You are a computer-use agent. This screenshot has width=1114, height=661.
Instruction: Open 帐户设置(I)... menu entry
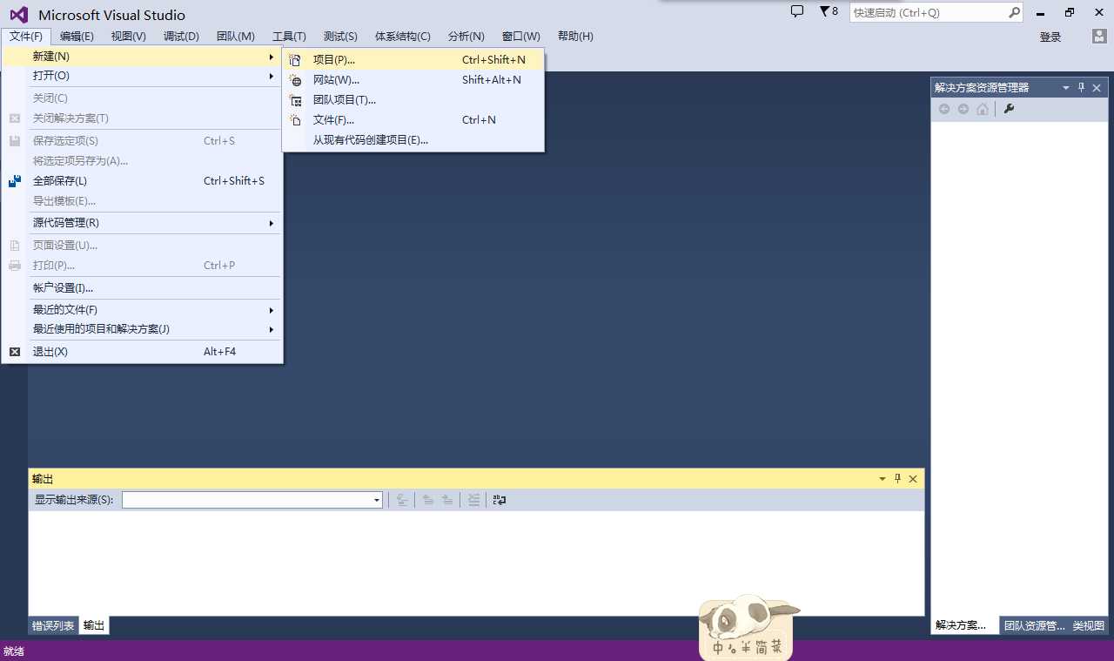(143, 288)
